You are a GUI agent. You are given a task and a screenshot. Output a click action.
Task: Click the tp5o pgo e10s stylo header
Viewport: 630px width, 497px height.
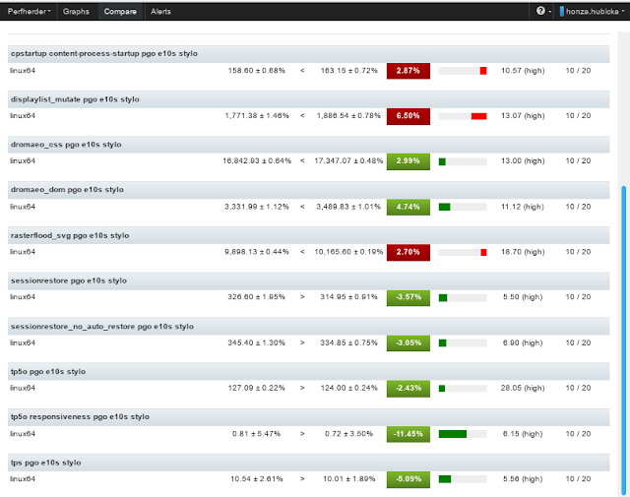pos(308,372)
